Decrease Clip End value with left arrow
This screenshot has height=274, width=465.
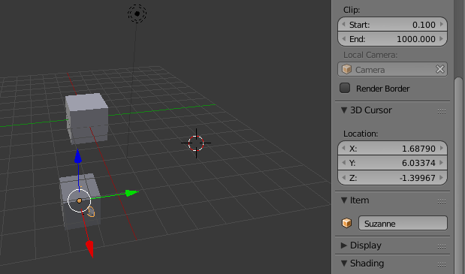pos(344,38)
